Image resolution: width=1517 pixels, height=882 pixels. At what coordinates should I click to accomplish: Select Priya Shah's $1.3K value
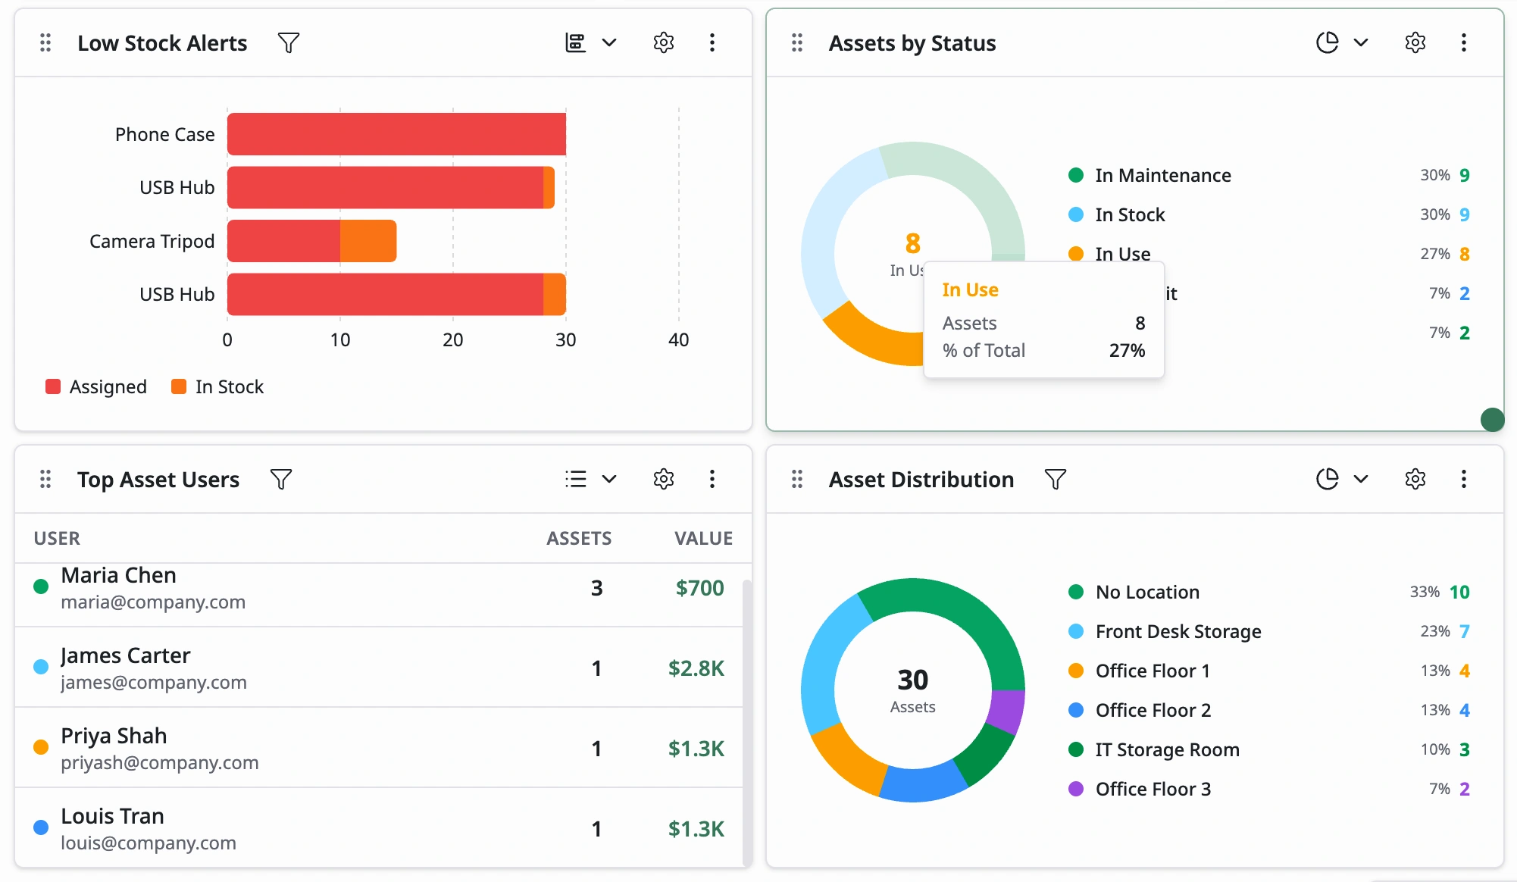coord(696,749)
